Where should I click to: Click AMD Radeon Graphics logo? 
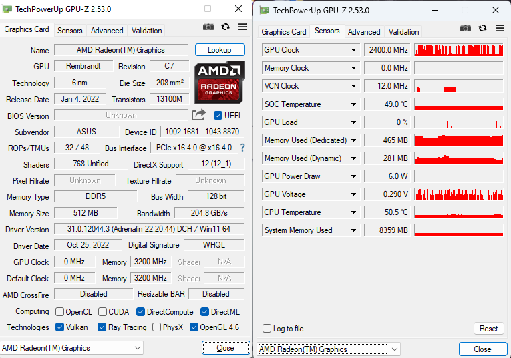point(220,82)
